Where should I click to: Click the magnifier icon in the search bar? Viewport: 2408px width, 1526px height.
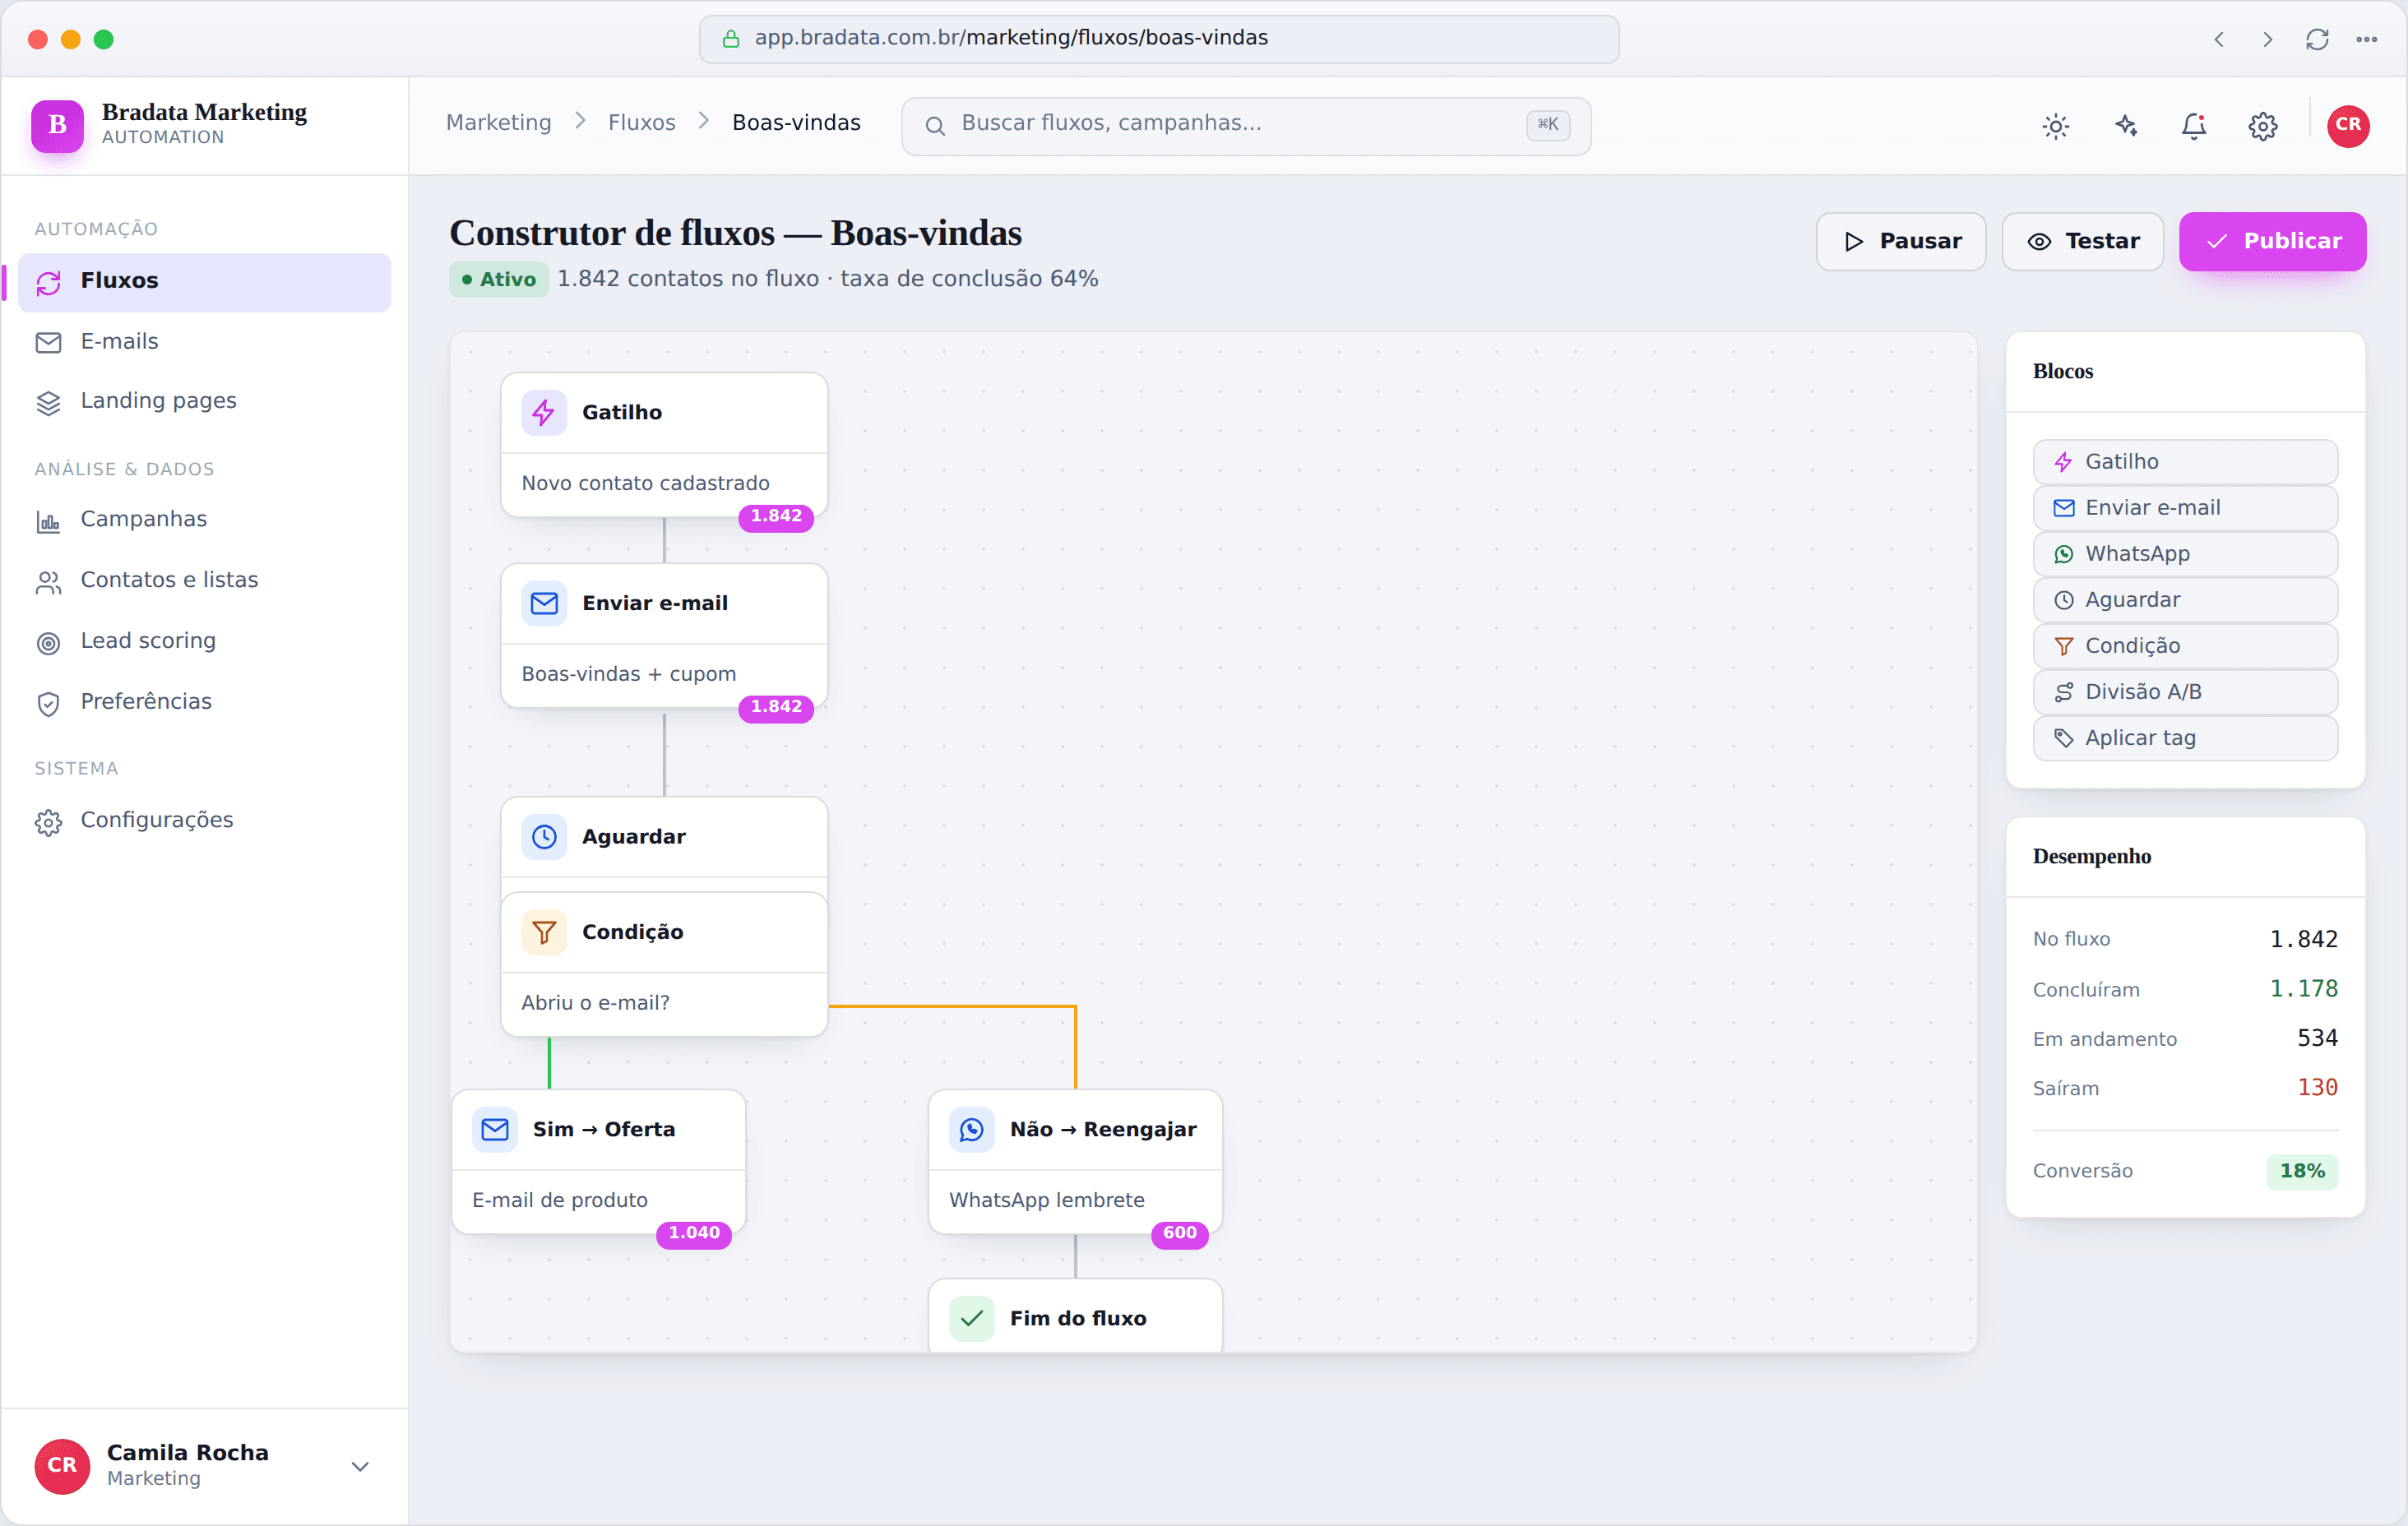point(935,125)
